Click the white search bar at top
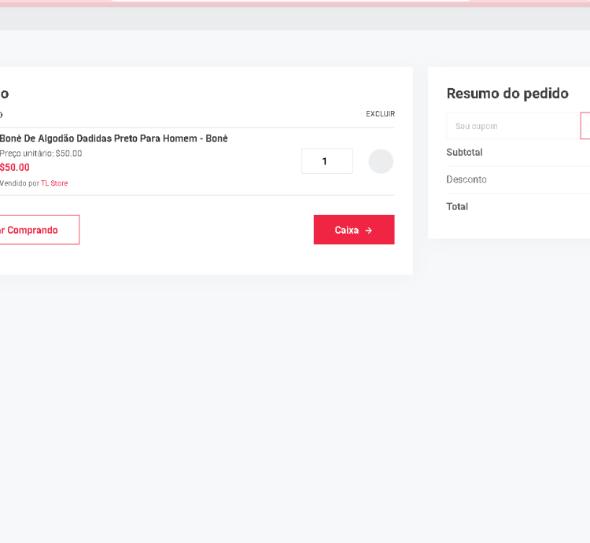590x543 pixels. pyautogui.click(x=291, y=1)
